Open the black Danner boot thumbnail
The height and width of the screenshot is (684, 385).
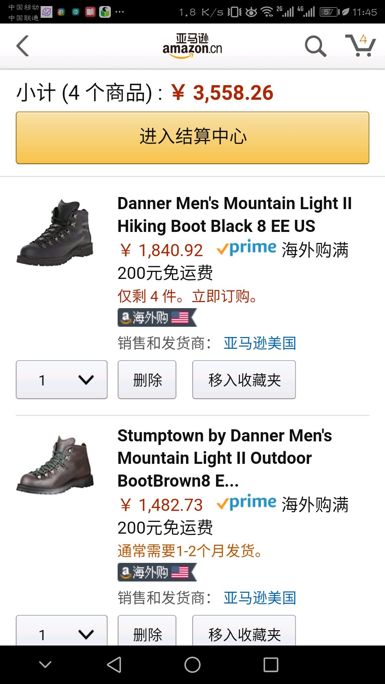click(55, 233)
